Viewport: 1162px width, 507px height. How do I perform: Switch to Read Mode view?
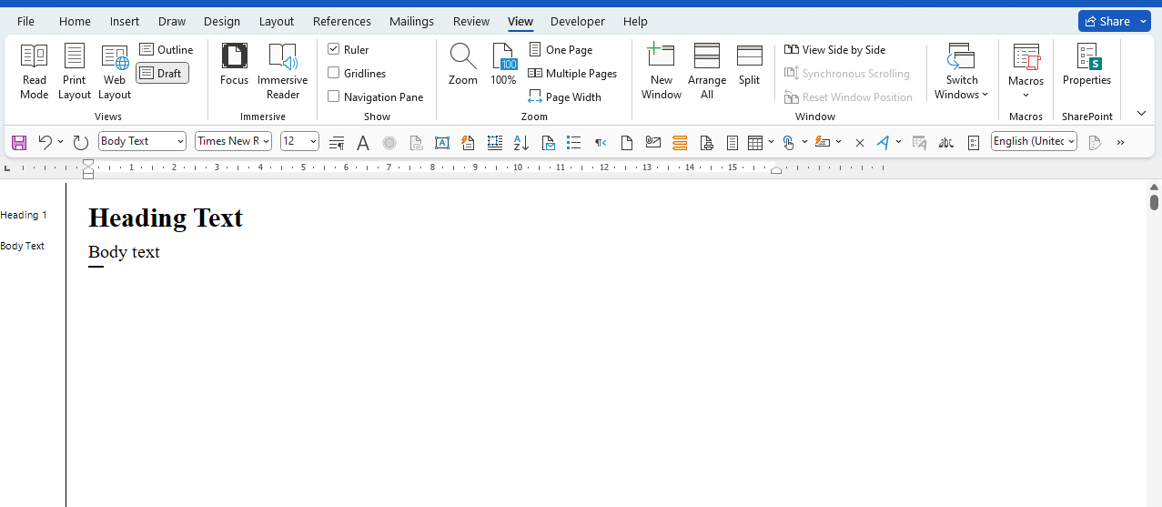pyautogui.click(x=35, y=72)
